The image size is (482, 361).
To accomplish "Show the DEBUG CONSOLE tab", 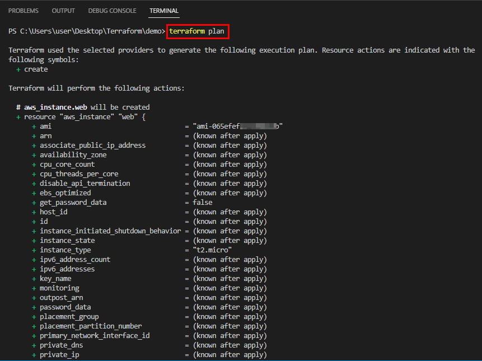I will point(112,11).
